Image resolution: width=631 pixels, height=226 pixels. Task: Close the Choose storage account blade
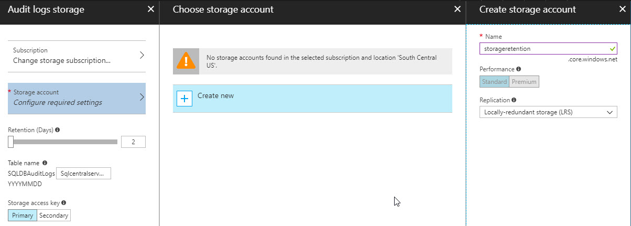point(457,9)
